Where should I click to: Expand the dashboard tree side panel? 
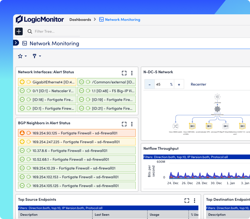(x=16, y=43)
